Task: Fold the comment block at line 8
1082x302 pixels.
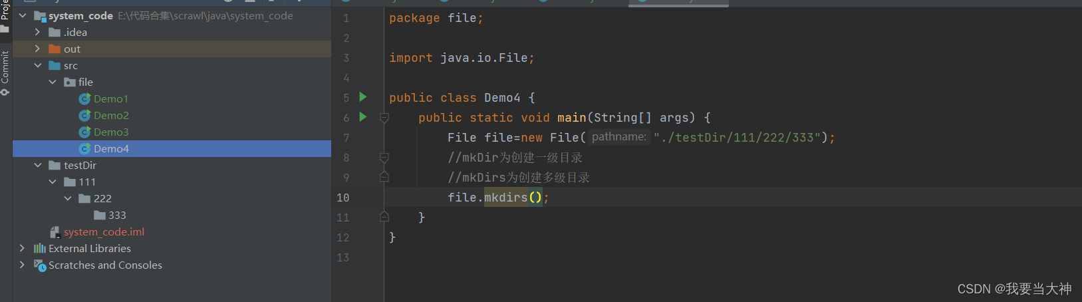Action: [x=384, y=158]
